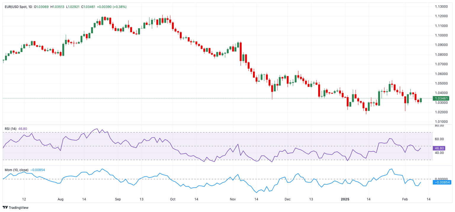Click the Oct label on time axis
455x212 pixels.
pyautogui.click(x=173, y=199)
